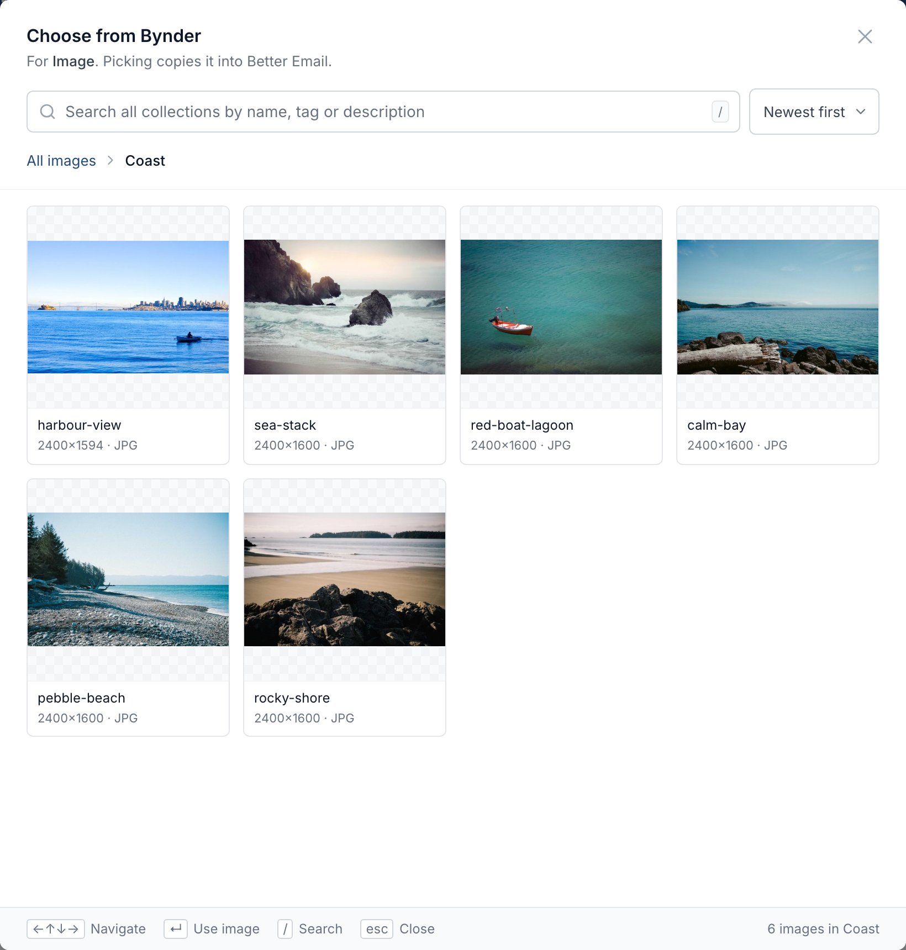Click the Use image footer label
The width and height of the screenshot is (906, 950).
227,929
